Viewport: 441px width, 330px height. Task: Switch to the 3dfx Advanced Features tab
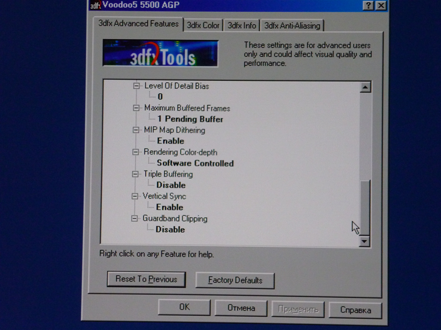(138, 24)
